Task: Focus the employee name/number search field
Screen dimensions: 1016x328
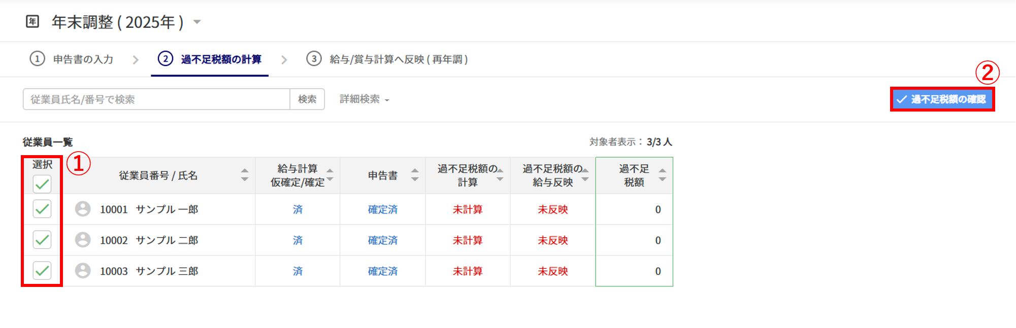Action: [156, 99]
